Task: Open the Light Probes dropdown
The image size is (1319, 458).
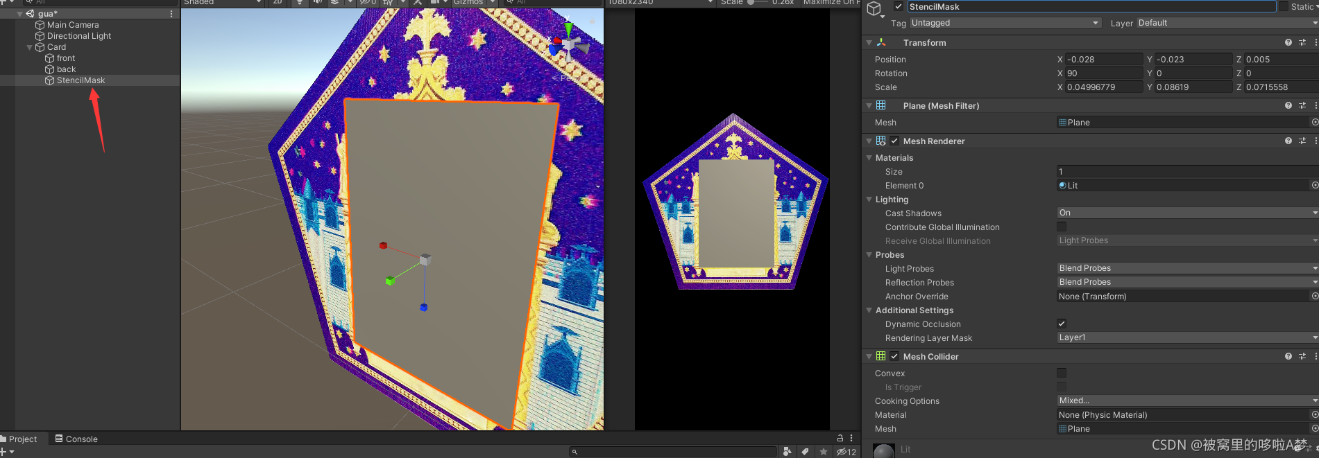Action: coord(1187,268)
